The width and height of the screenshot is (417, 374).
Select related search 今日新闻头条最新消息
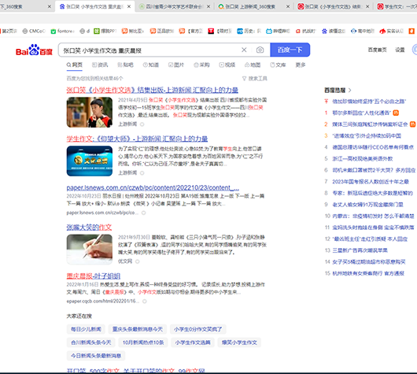tap(96, 356)
